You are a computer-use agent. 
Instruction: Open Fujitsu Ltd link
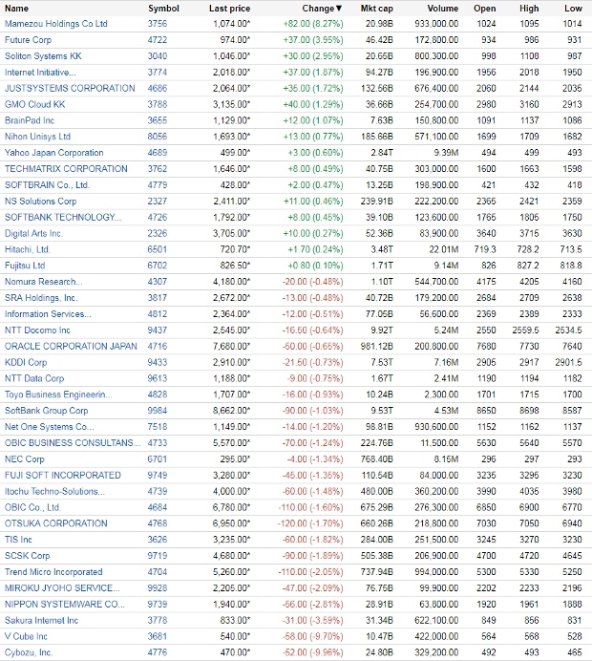pos(25,266)
